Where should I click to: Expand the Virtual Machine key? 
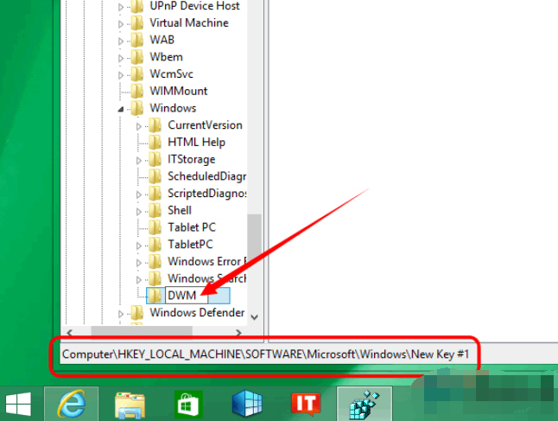(122, 23)
